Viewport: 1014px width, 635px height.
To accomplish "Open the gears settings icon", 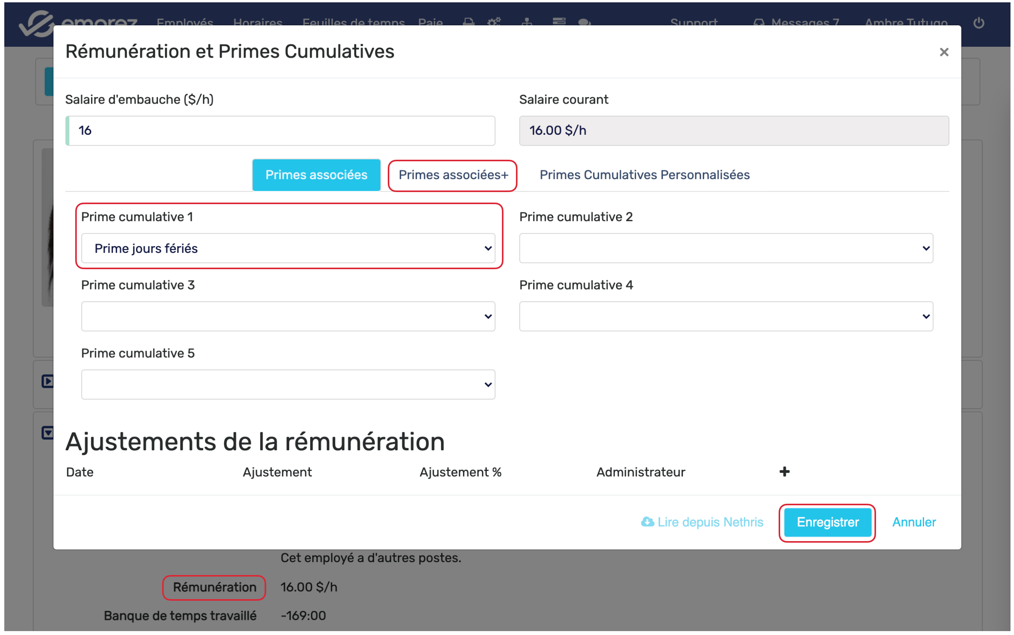I will 494,21.
